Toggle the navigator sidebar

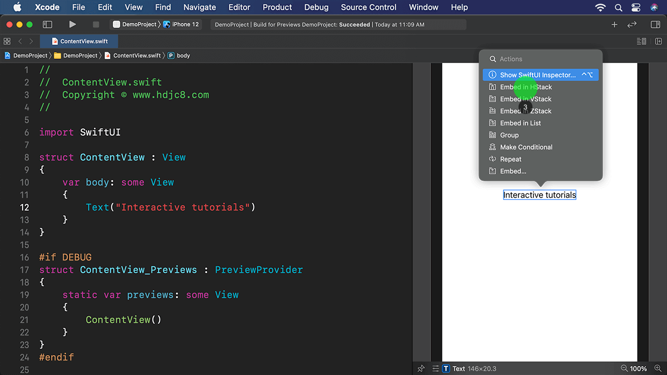(47, 24)
